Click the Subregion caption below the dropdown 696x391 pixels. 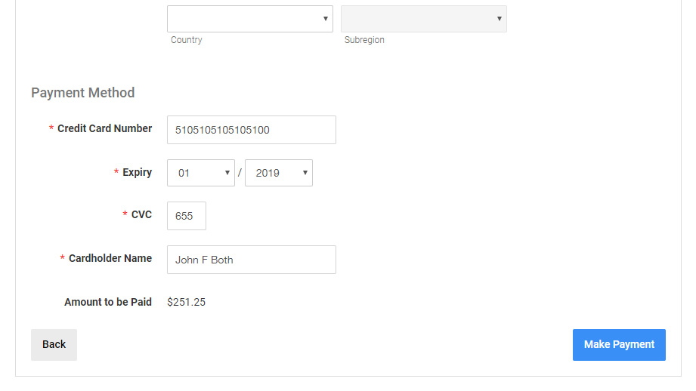tap(364, 40)
